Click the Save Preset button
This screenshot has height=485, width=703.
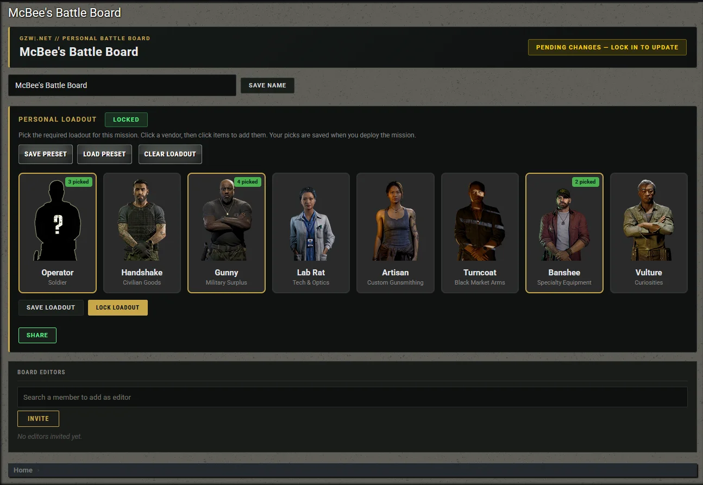(x=46, y=154)
